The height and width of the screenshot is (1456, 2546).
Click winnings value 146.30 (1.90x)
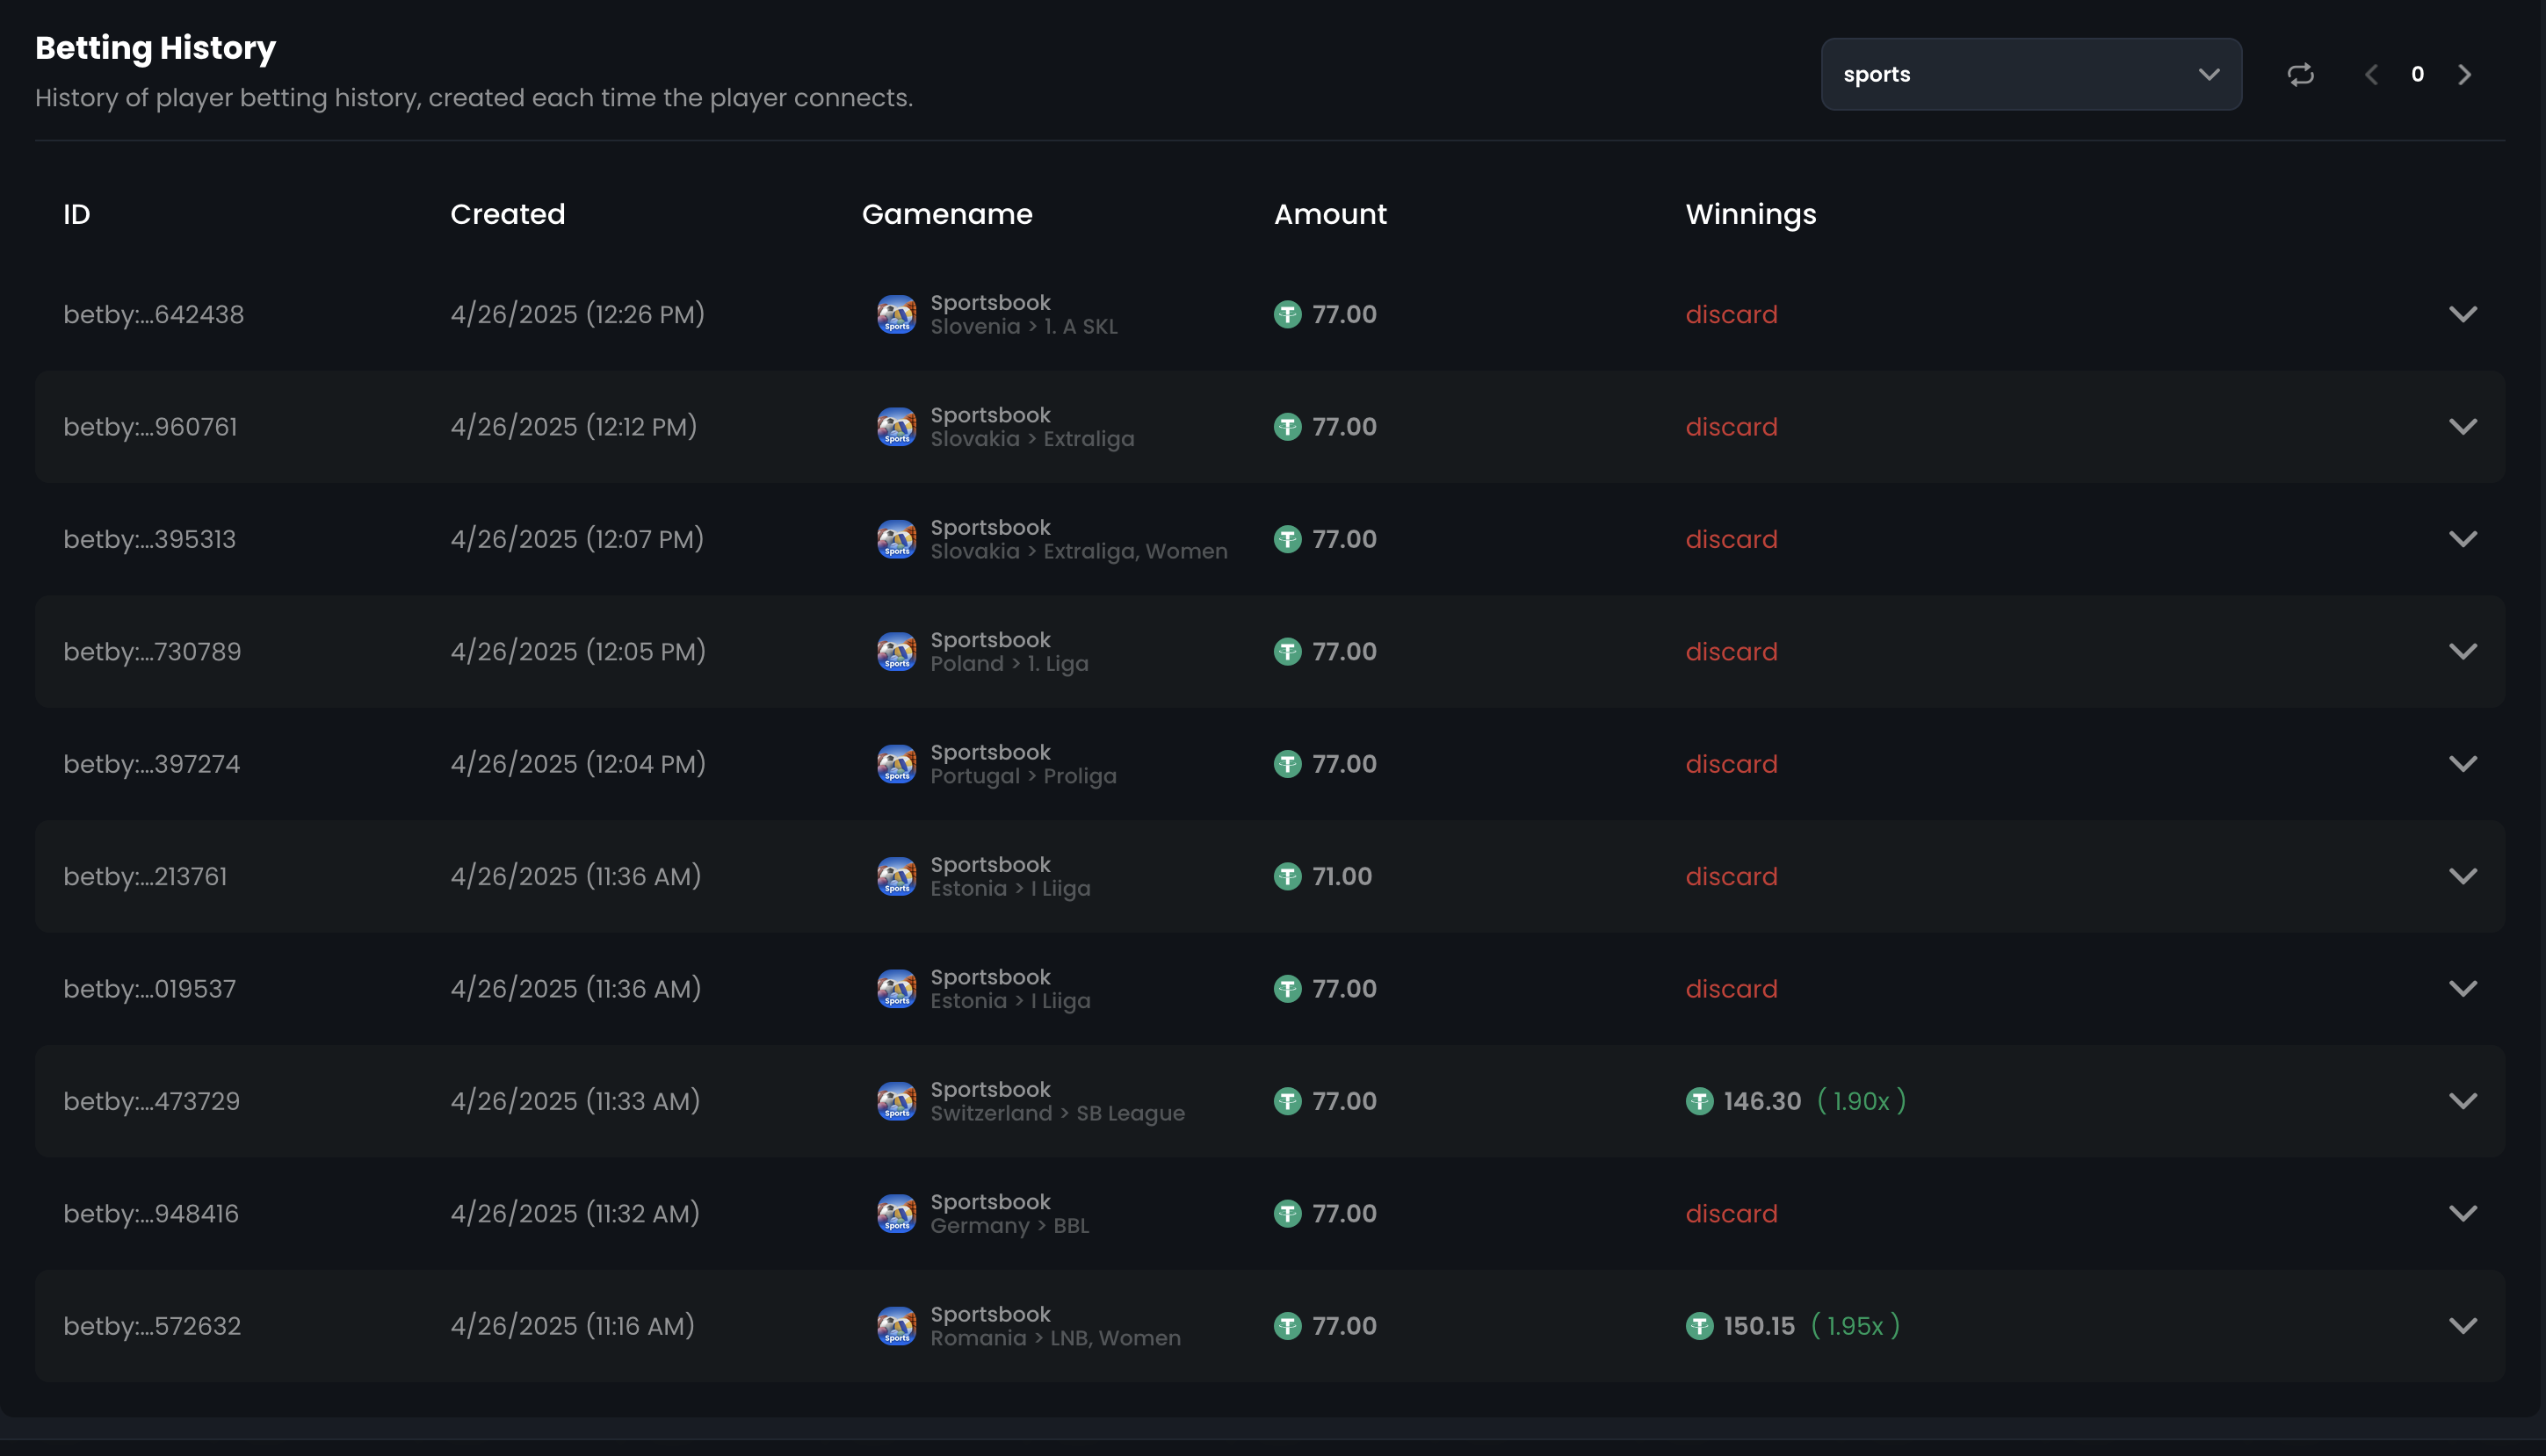click(1796, 1101)
